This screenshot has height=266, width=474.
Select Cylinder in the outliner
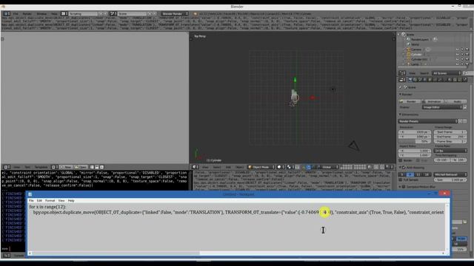[416, 55]
